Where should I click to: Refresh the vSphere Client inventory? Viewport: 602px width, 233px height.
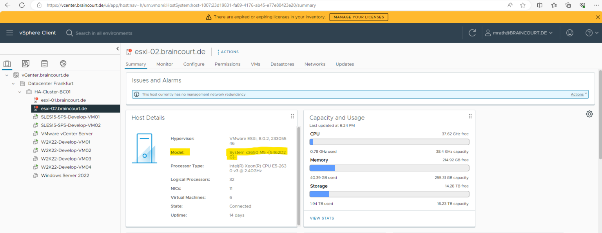(472, 33)
